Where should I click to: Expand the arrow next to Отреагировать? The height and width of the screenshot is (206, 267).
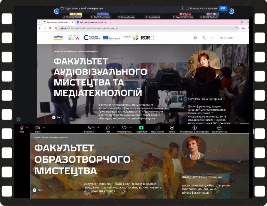(x=131, y=127)
